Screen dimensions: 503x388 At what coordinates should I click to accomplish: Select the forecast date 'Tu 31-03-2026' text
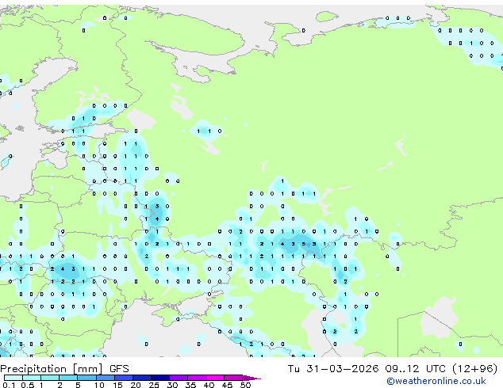[x=333, y=369]
